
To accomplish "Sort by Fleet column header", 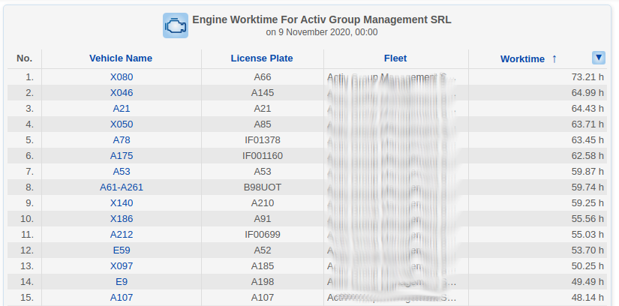I will 395,58.
